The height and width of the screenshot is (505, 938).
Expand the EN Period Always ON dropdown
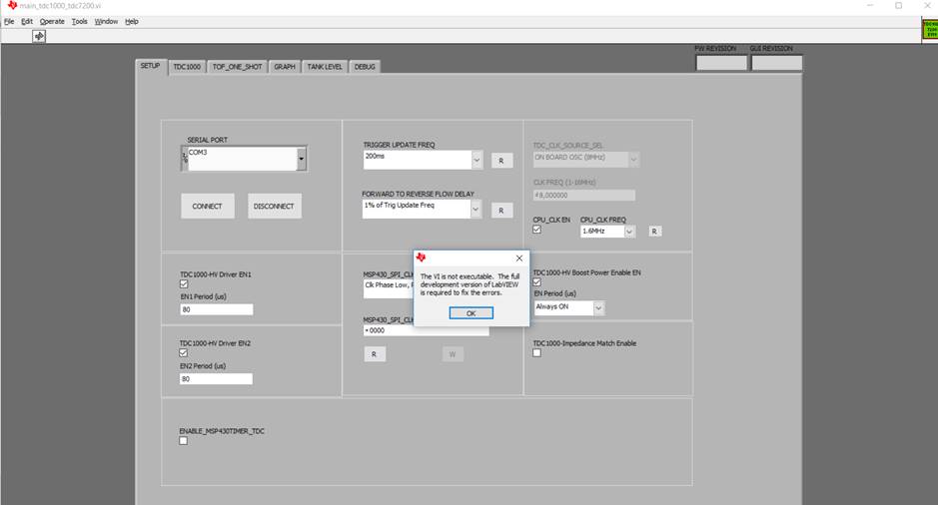(598, 307)
